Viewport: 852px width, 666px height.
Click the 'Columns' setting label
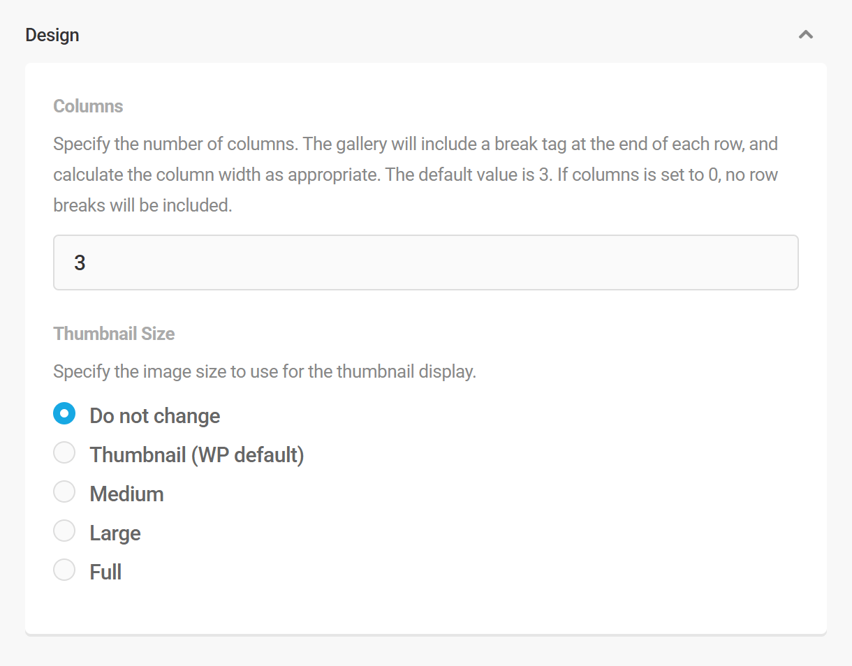pyautogui.click(x=88, y=106)
